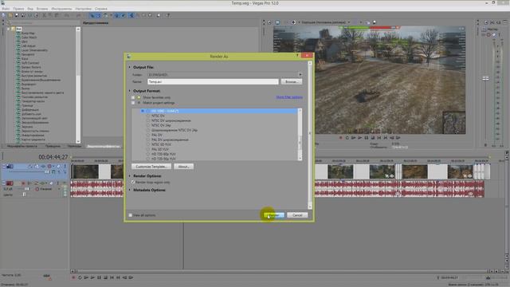Open the Настройки menu
510x287 pixels.
(83, 9)
